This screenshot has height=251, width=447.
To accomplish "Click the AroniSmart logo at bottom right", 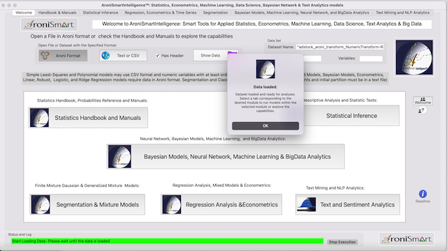I will point(406,238).
